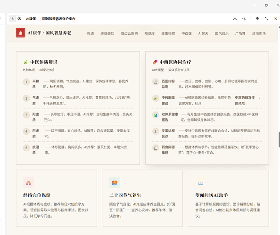Click number 2 badge for 气虚质
This screenshot has height=235, width=280.
pyautogui.click(x=26, y=98)
